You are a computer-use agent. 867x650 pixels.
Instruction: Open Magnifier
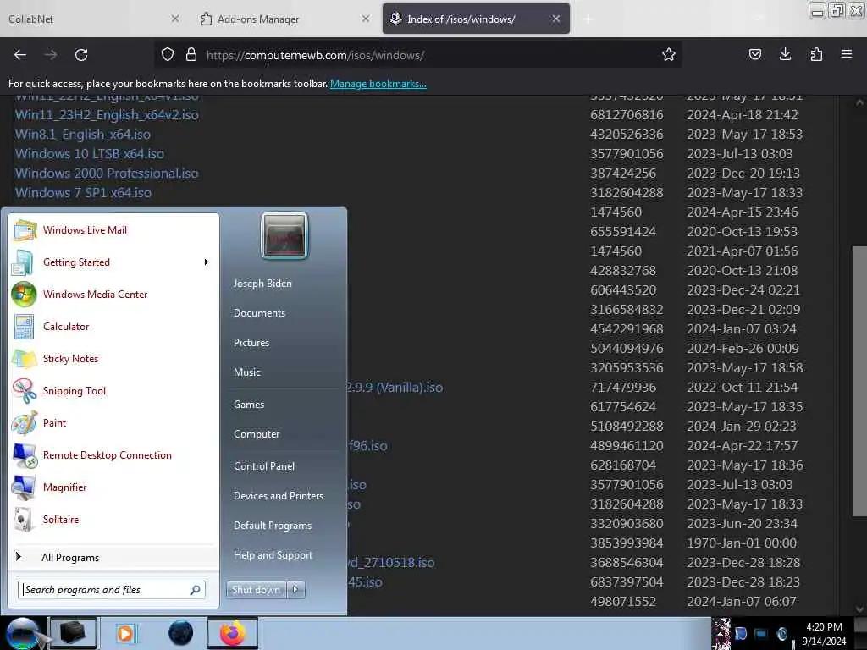114,487
